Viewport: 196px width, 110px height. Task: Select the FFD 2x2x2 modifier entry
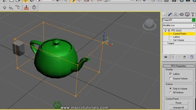tap(176, 31)
